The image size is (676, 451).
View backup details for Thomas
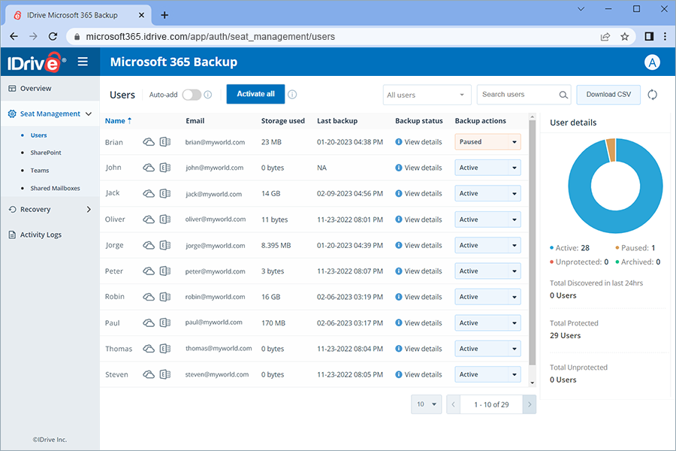pos(418,349)
